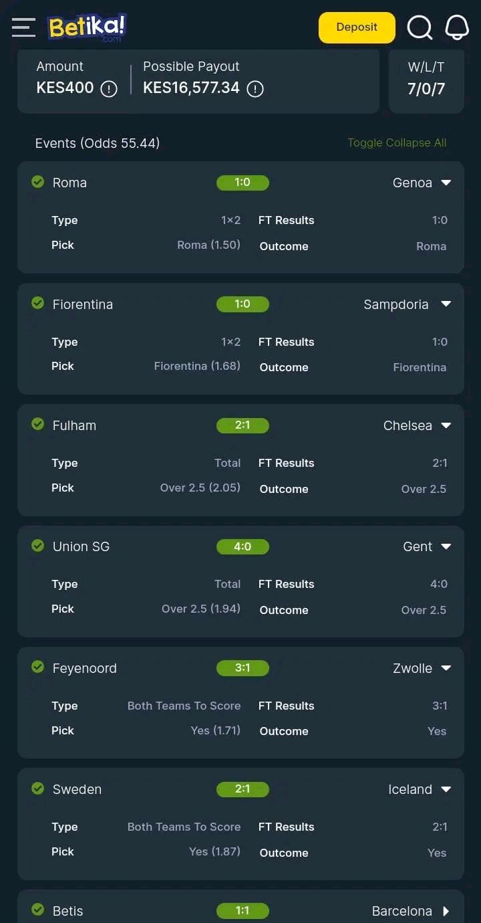The width and height of the screenshot is (481, 923).
Task: Click the info icon beside Possible Payout
Action: [255, 89]
